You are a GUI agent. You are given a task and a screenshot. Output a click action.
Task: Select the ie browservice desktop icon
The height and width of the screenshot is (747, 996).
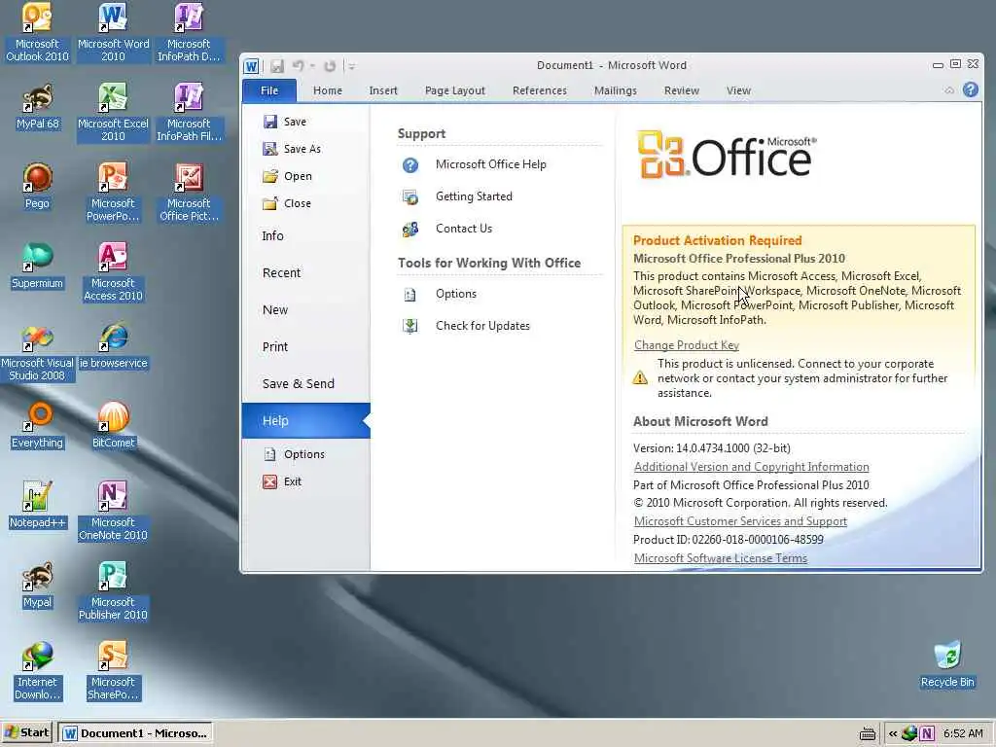click(x=113, y=347)
